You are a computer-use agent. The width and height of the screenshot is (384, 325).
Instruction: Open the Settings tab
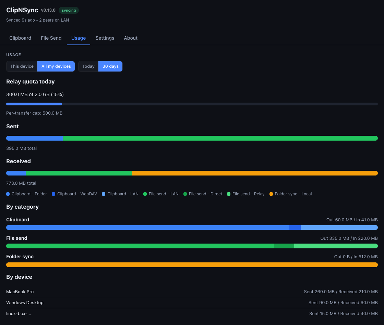pos(105,38)
